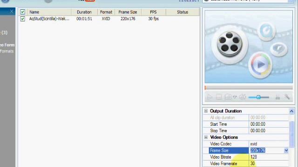This screenshot has width=298, height=167.
Task: Select the Frame Size property row label
Action: pyautogui.click(x=219, y=150)
